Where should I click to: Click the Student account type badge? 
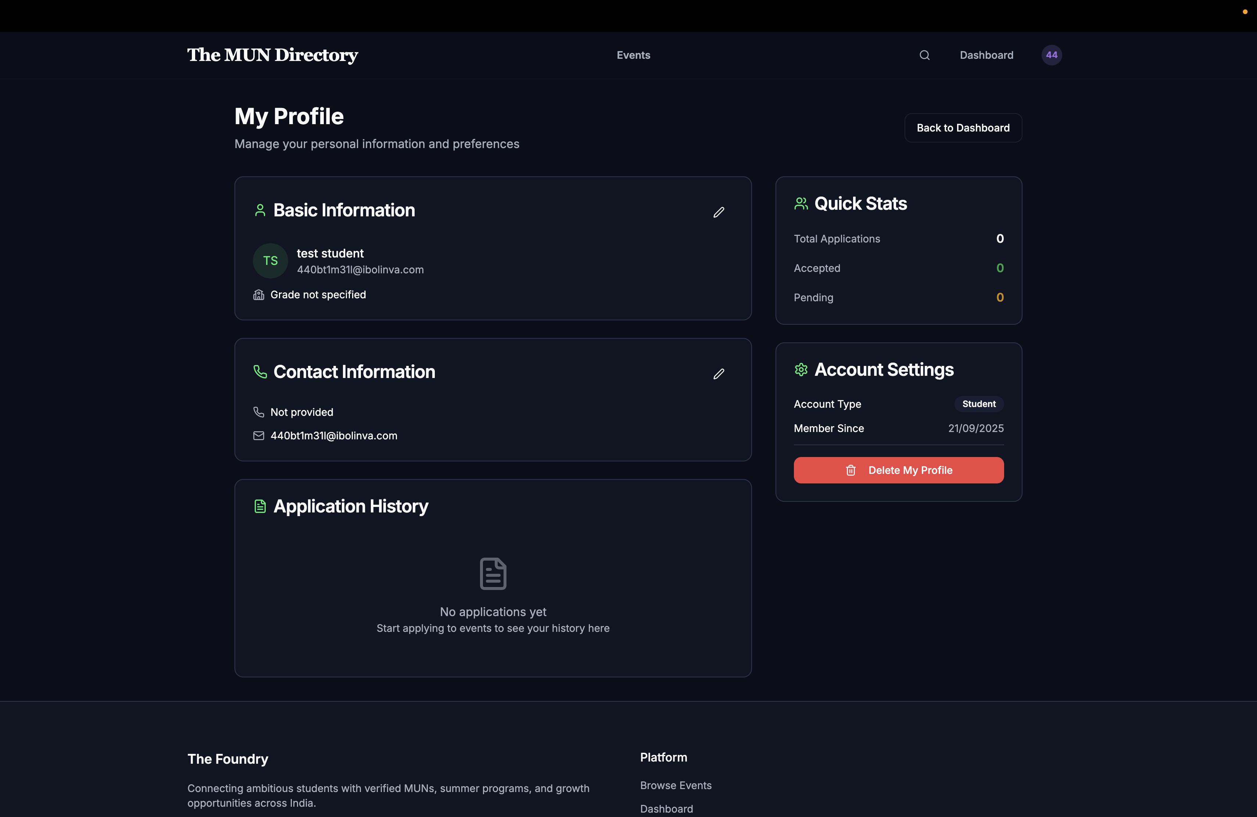click(979, 404)
